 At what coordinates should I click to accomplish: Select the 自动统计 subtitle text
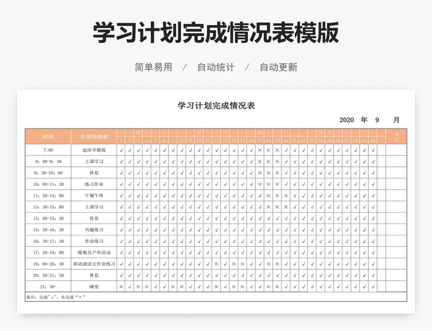(216, 67)
